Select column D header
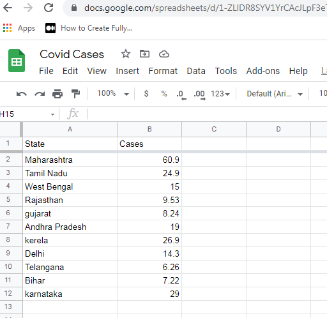 point(278,129)
